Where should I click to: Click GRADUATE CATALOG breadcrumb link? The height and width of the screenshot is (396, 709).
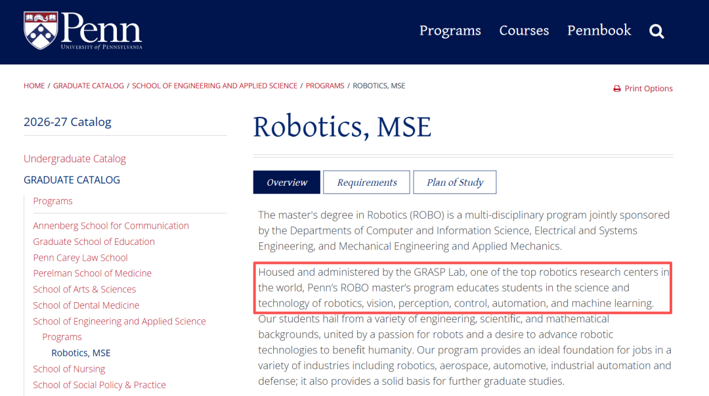coord(89,85)
